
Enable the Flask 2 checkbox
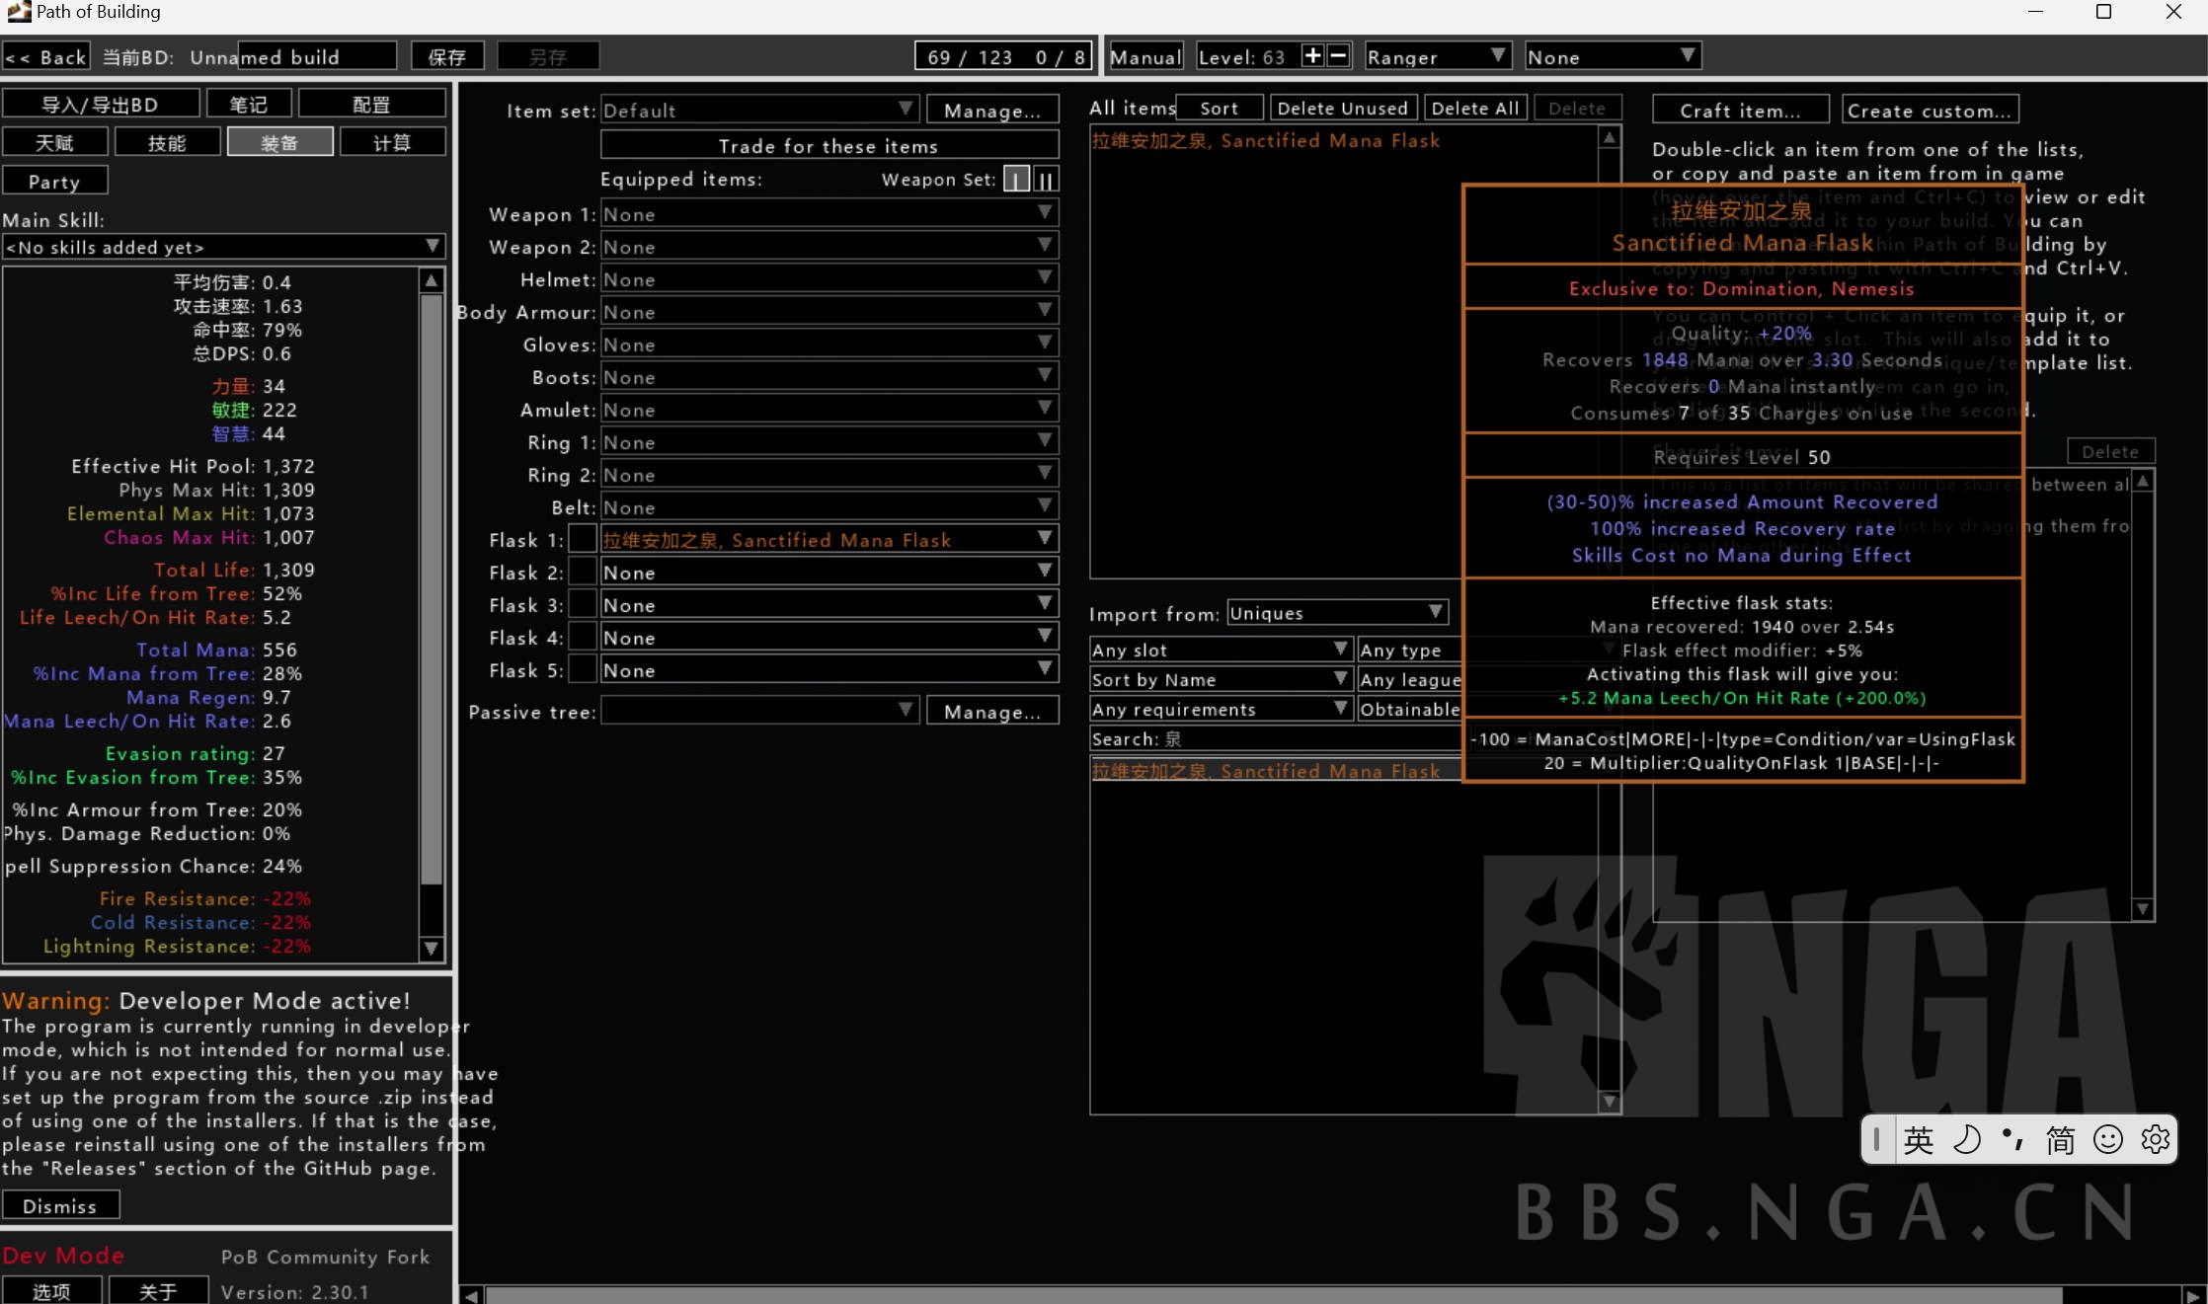pyautogui.click(x=583, y=573)
